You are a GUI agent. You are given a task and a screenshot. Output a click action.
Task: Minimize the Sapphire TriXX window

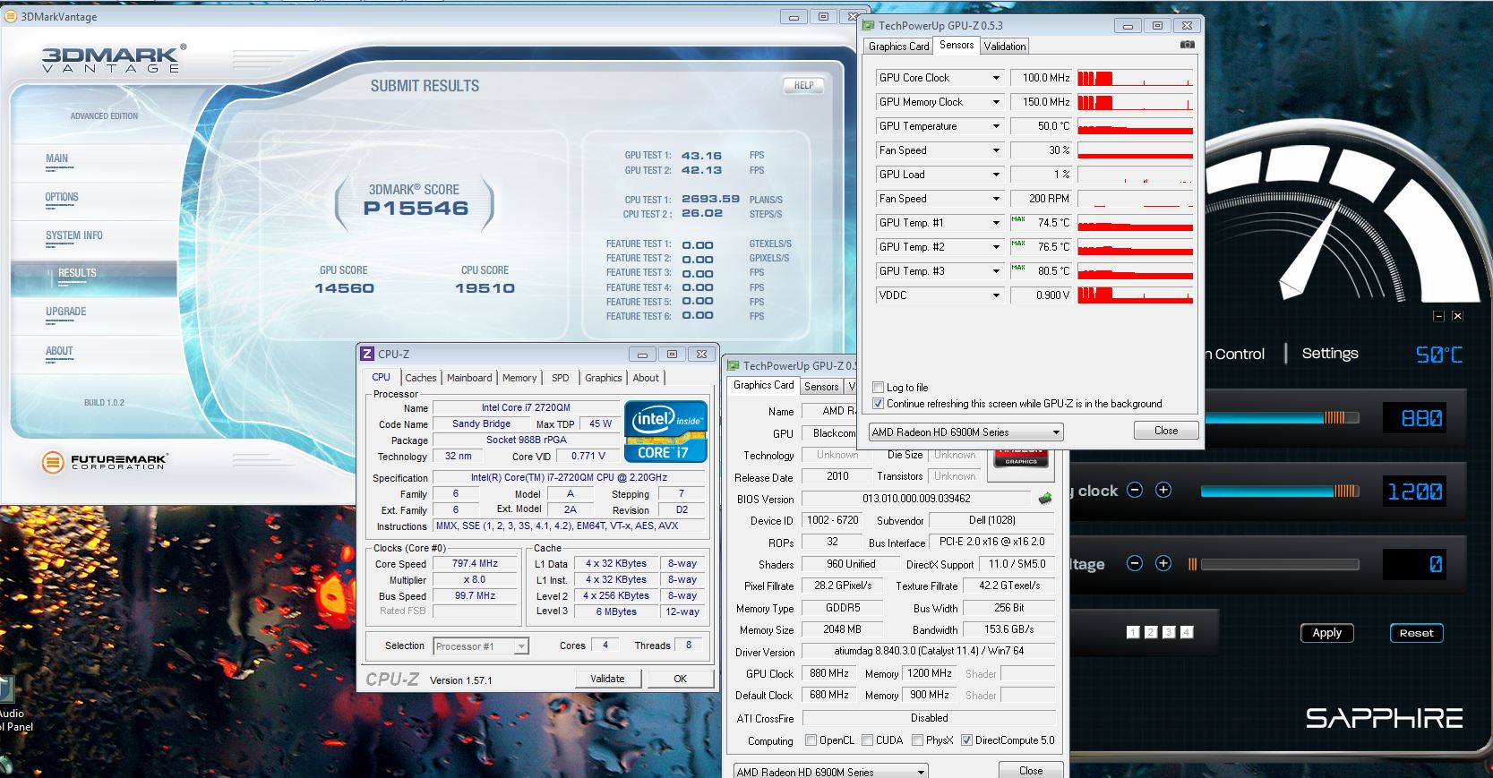point(1438,316)
